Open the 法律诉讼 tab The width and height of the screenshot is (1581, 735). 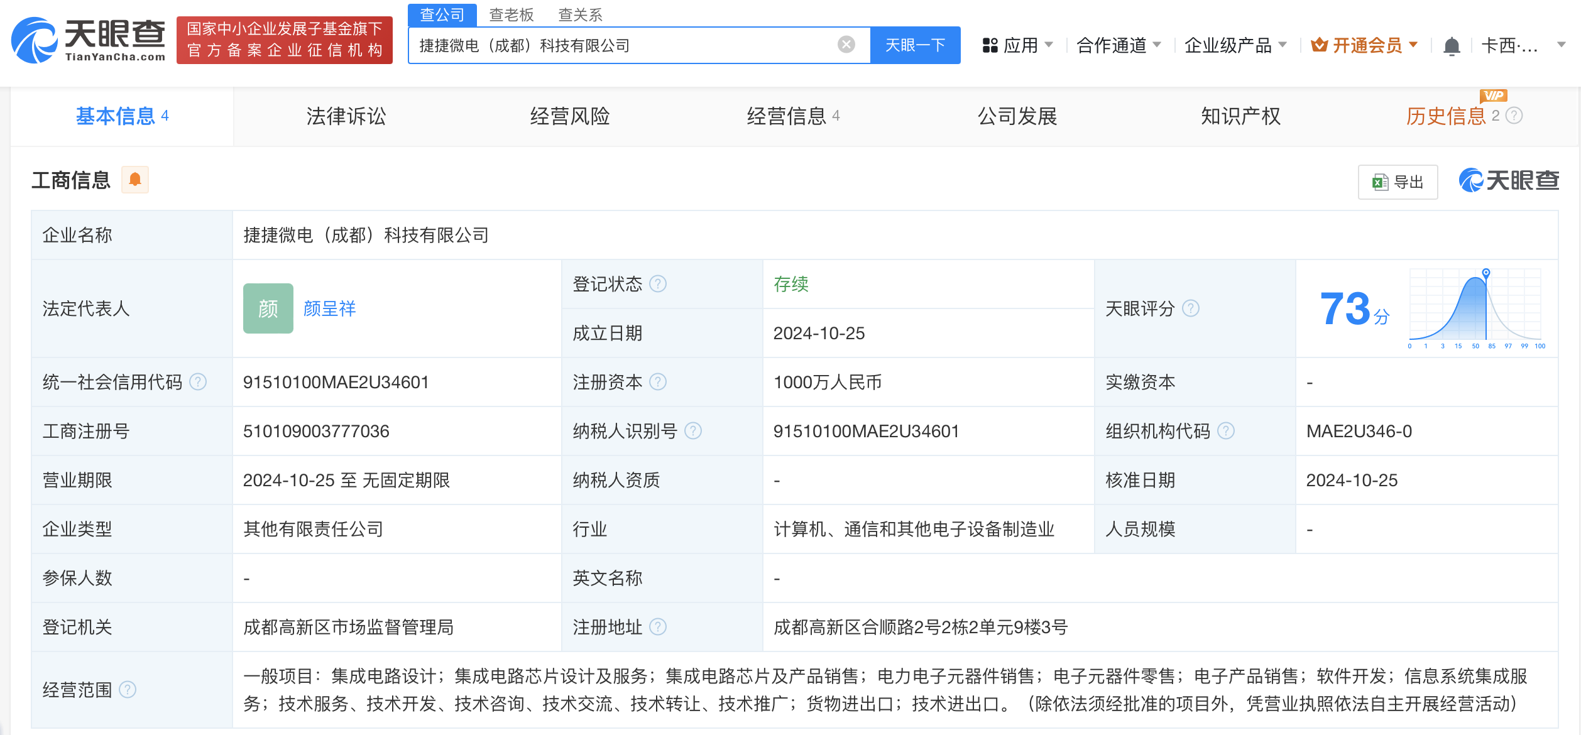346,116
